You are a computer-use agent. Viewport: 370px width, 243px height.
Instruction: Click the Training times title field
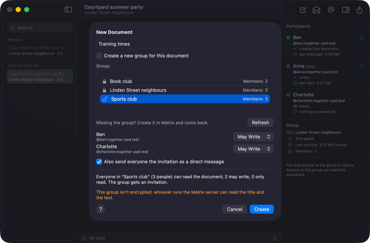point(185,44)
